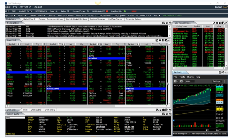Click the copy icon beside Great Wall-2 tabs
The height and width of the screenshot is (138, 228).
point(167,110)
